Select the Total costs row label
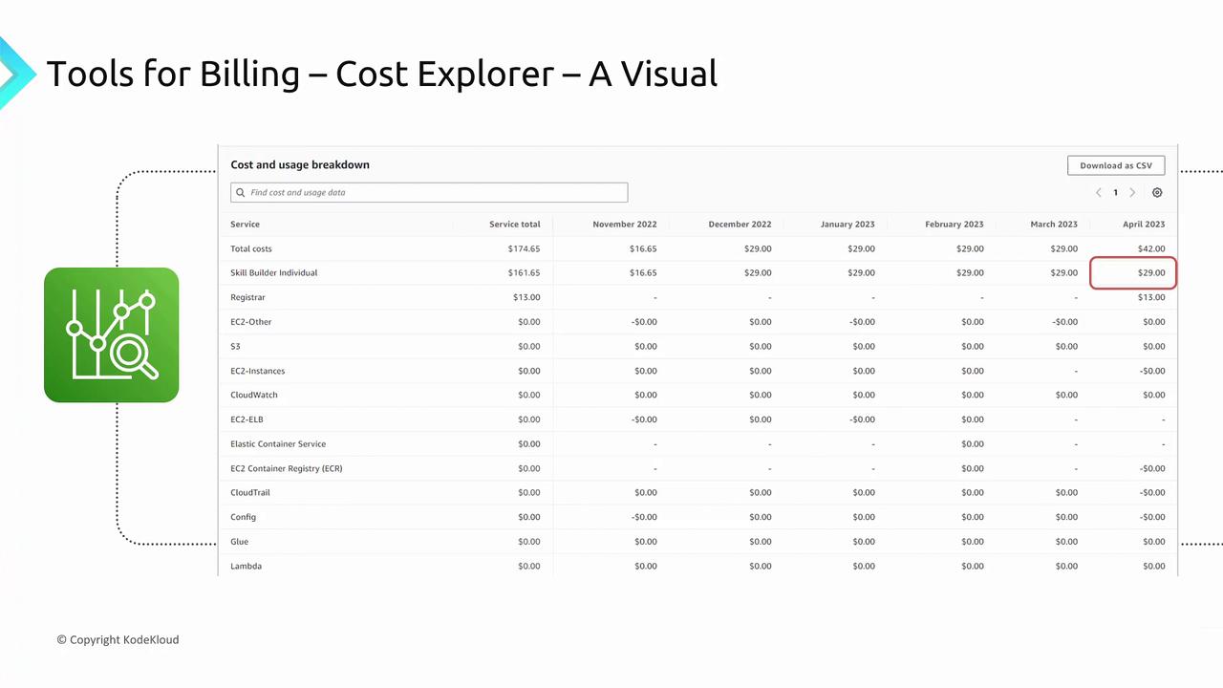This screenshot has width=1223, height=688. click(x=251, y=248)
